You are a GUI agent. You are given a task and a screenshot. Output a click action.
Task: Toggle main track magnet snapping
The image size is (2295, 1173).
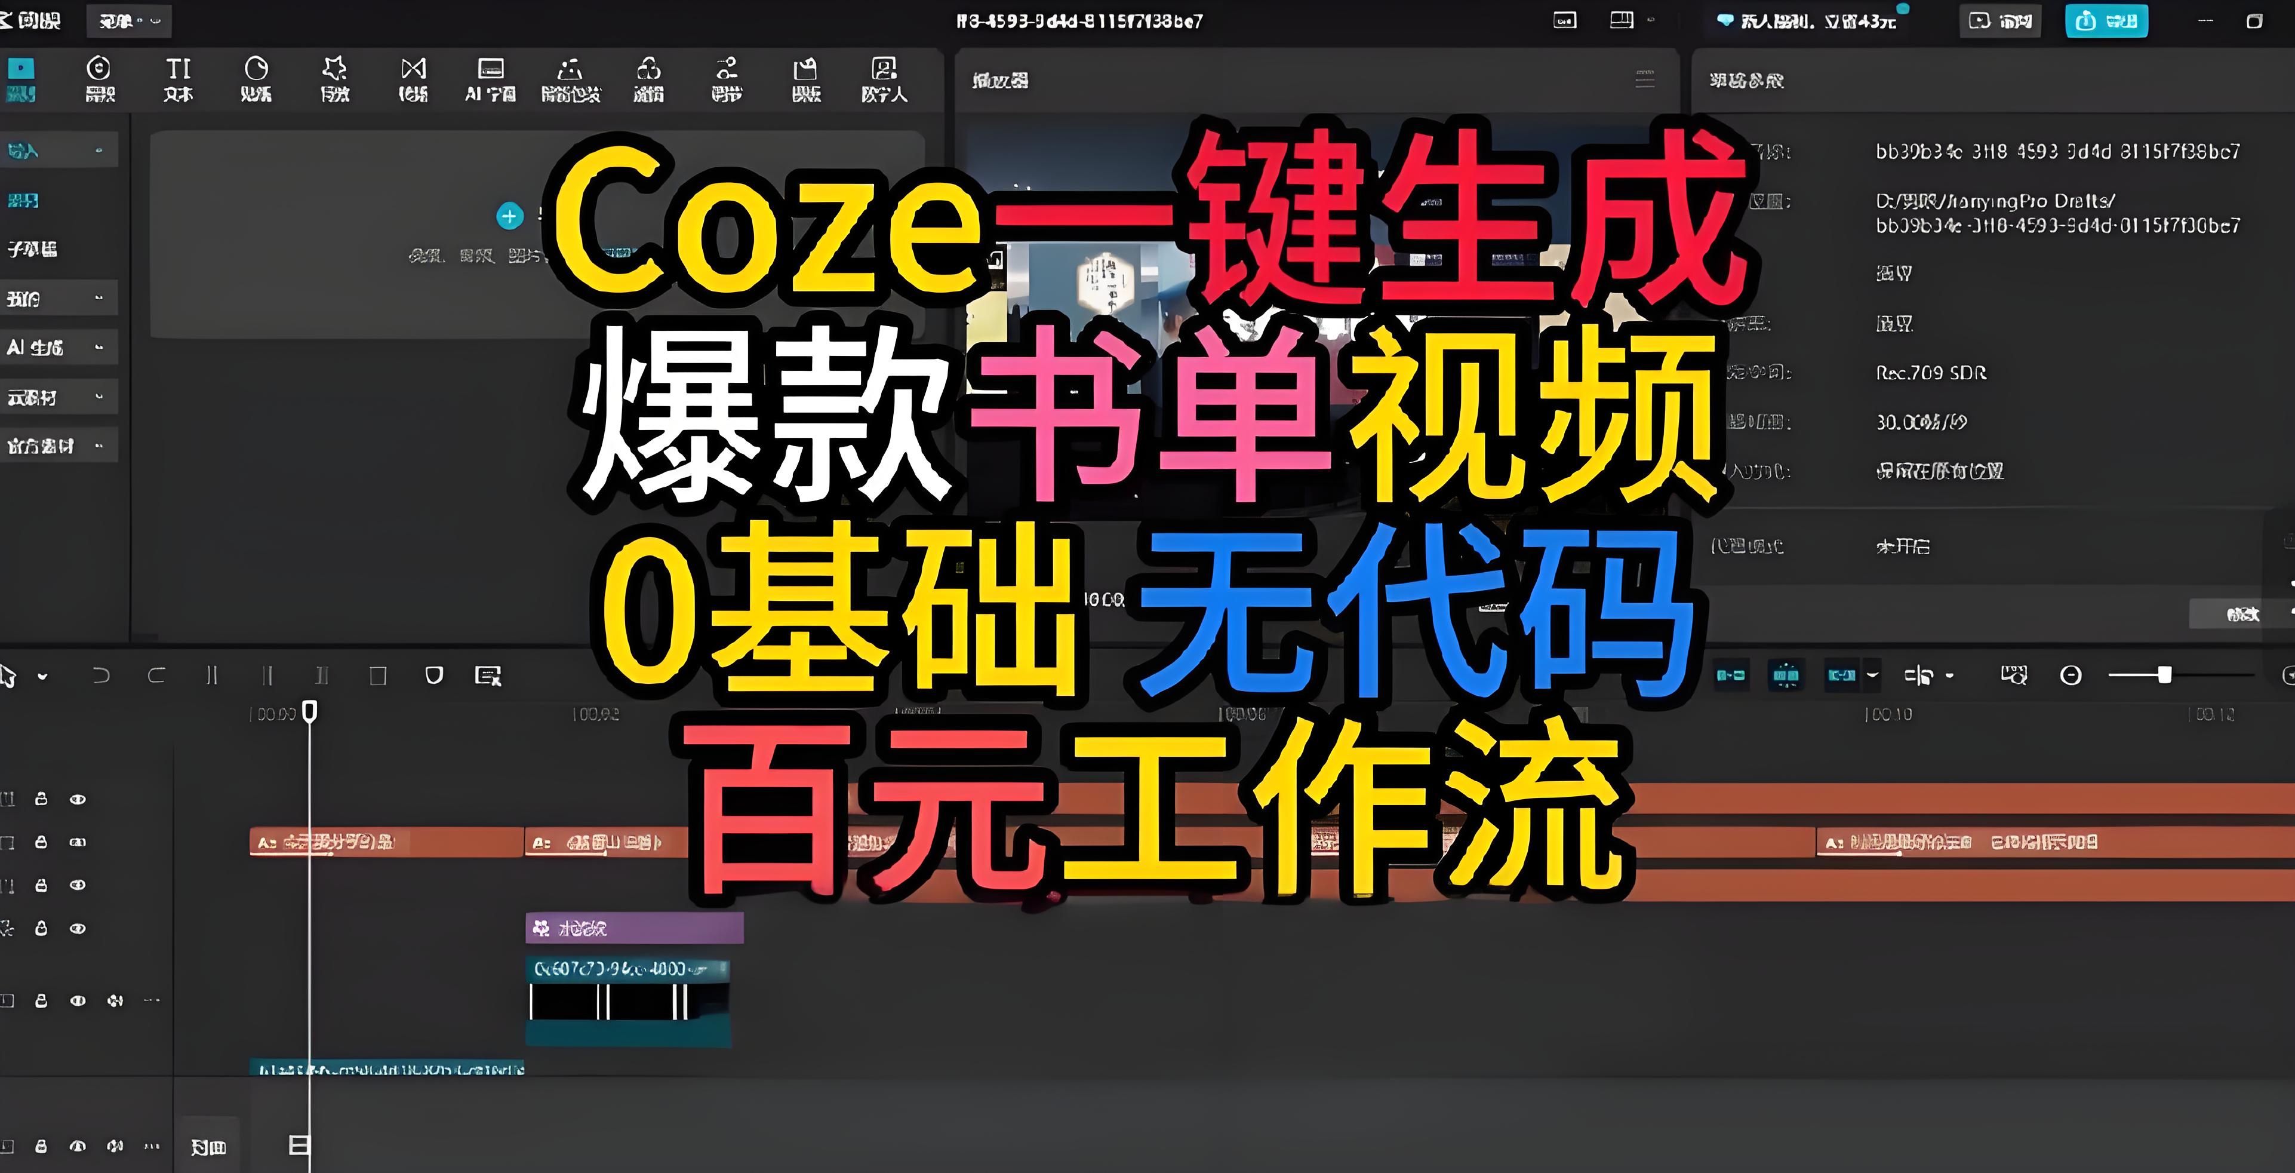1731,675
